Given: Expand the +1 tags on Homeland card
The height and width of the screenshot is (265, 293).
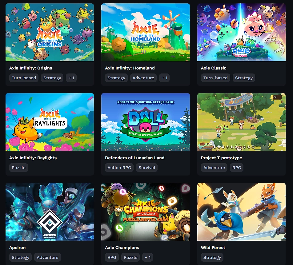Looking at the screenshot, I should 164,78.
